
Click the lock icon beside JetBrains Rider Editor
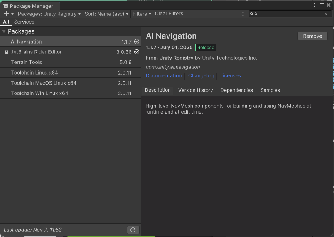click(7, 52)
